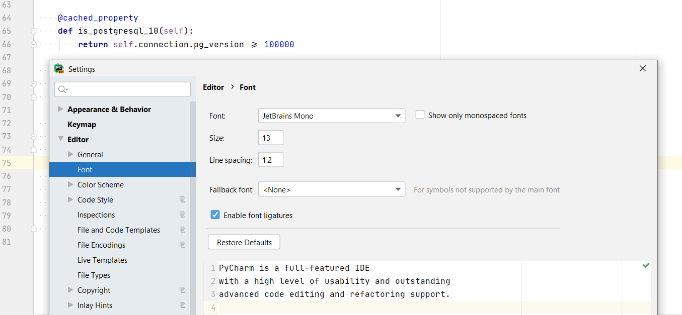Expand the Inlay Hints node
Viewport: 682px width, 315px height.
click(x=70, y=305)
